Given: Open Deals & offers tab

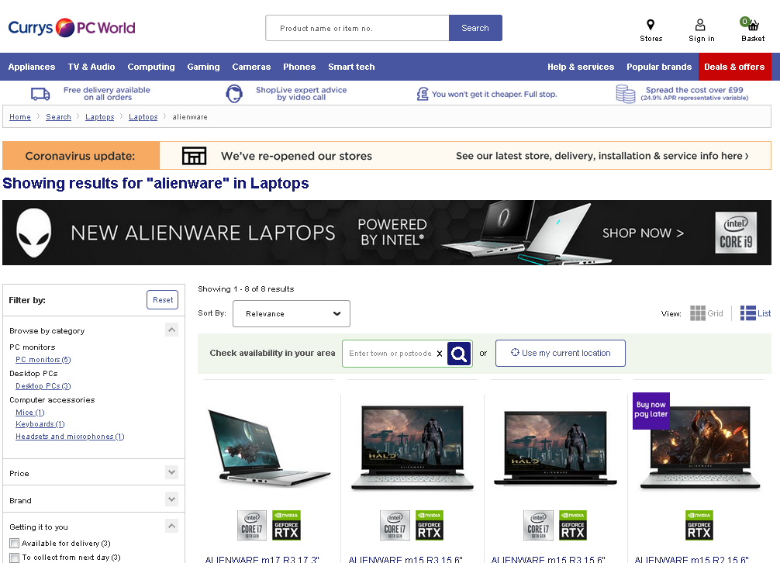Looking at the screenshot, I should 735,67.
